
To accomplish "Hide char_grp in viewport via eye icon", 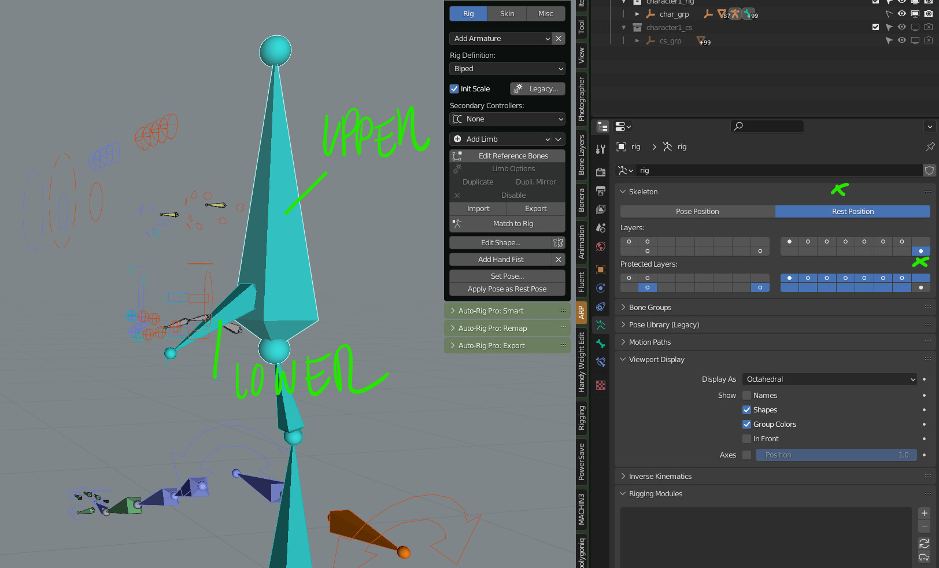I will point(901,14).
